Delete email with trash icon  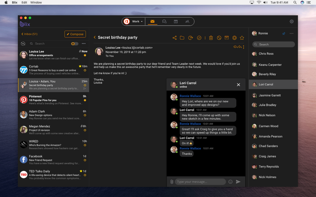pos(211,37)
